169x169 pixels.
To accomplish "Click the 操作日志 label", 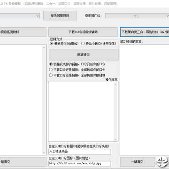I will click(x=111, y=80).
